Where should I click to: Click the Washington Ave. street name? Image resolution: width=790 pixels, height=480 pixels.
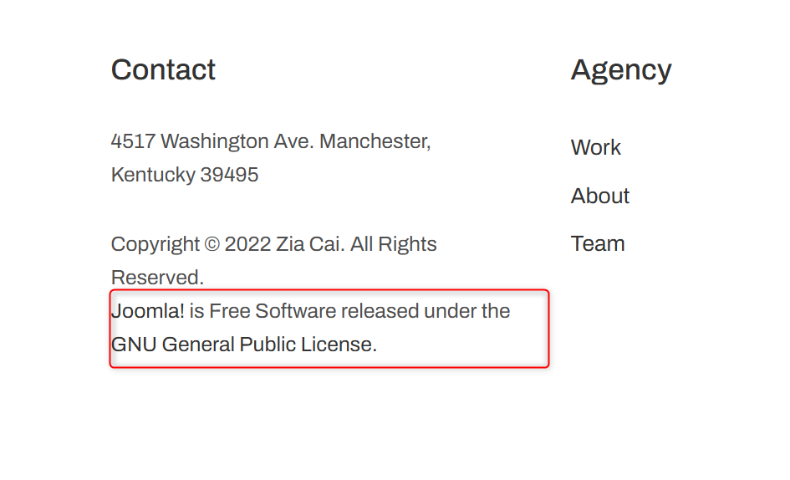tap(237, 142)
